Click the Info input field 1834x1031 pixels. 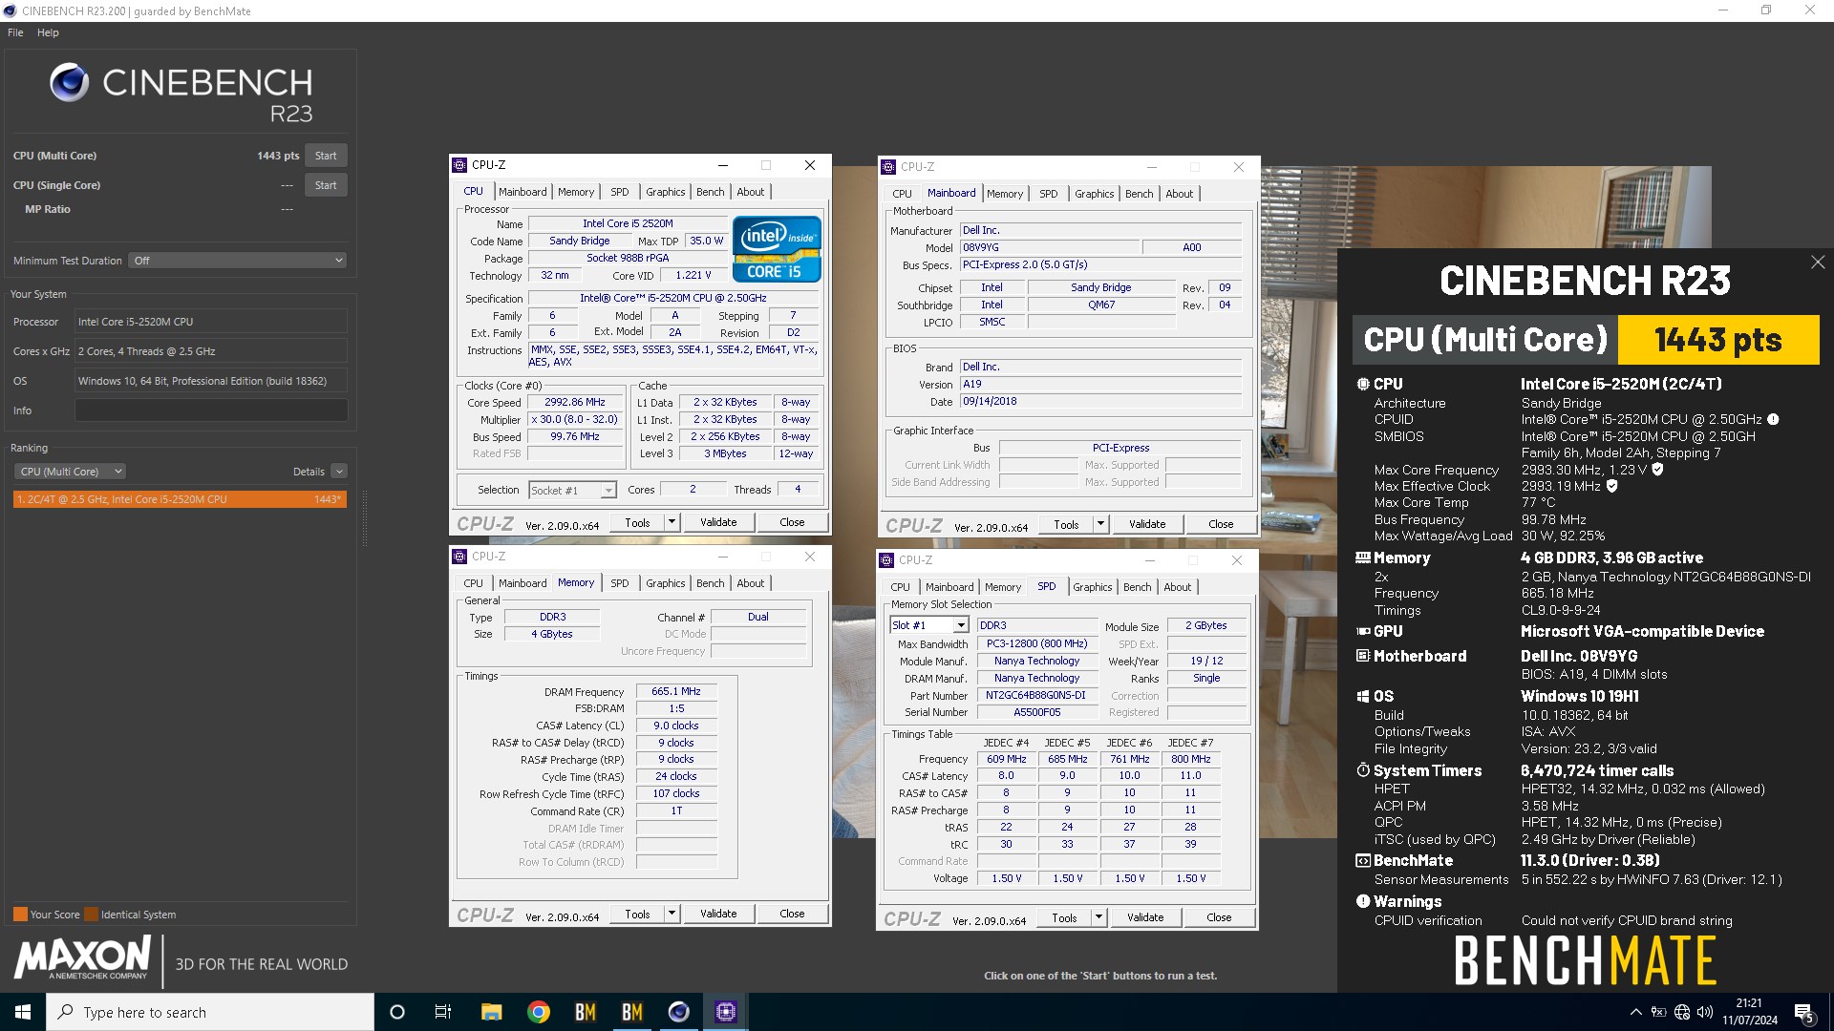coord(211,410)
